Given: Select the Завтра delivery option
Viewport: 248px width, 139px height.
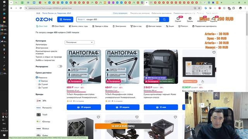Looking at the screenshot, I should (42, 81).
